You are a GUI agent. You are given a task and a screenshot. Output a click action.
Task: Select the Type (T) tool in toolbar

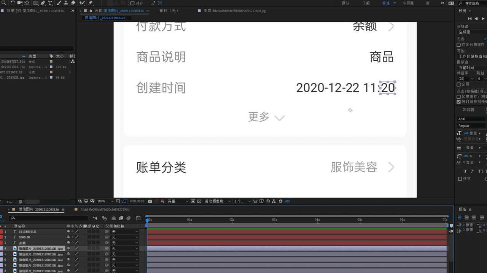50,3
